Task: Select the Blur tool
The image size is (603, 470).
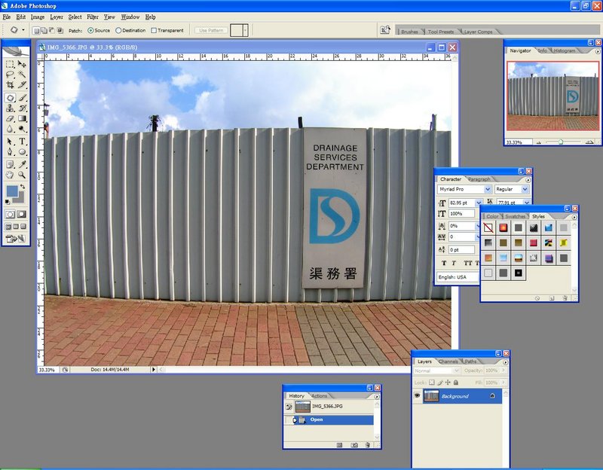Action: point(11,129)
